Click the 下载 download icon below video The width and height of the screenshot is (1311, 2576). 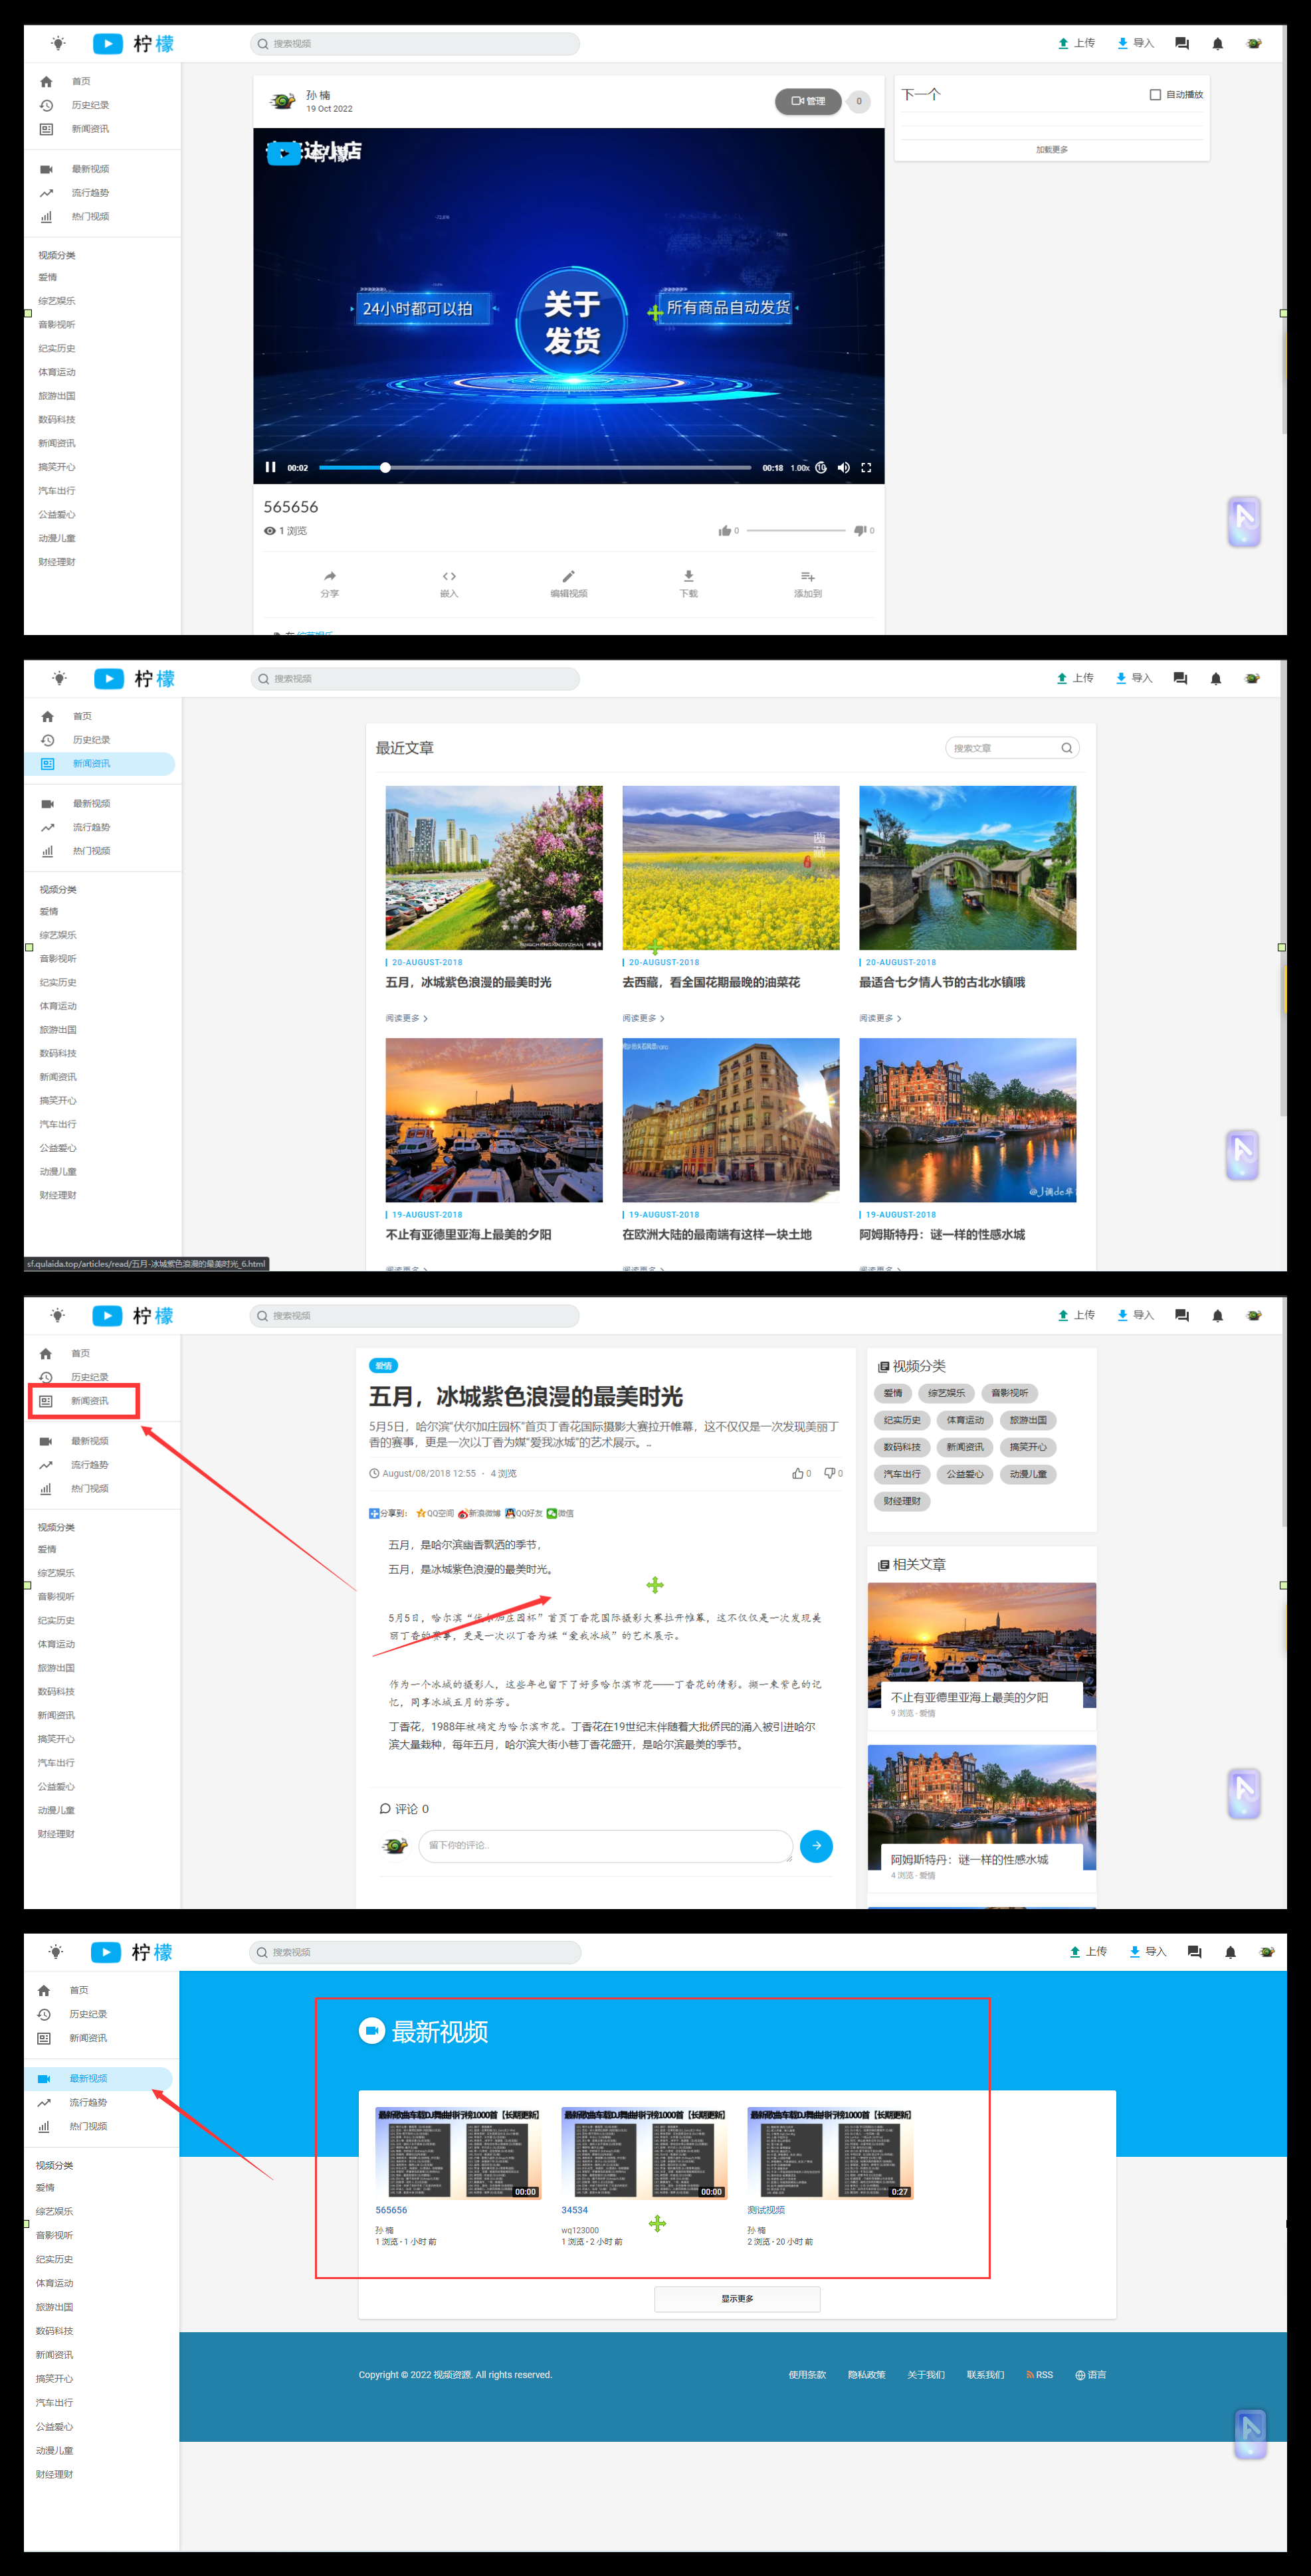[x=688, y=576]
